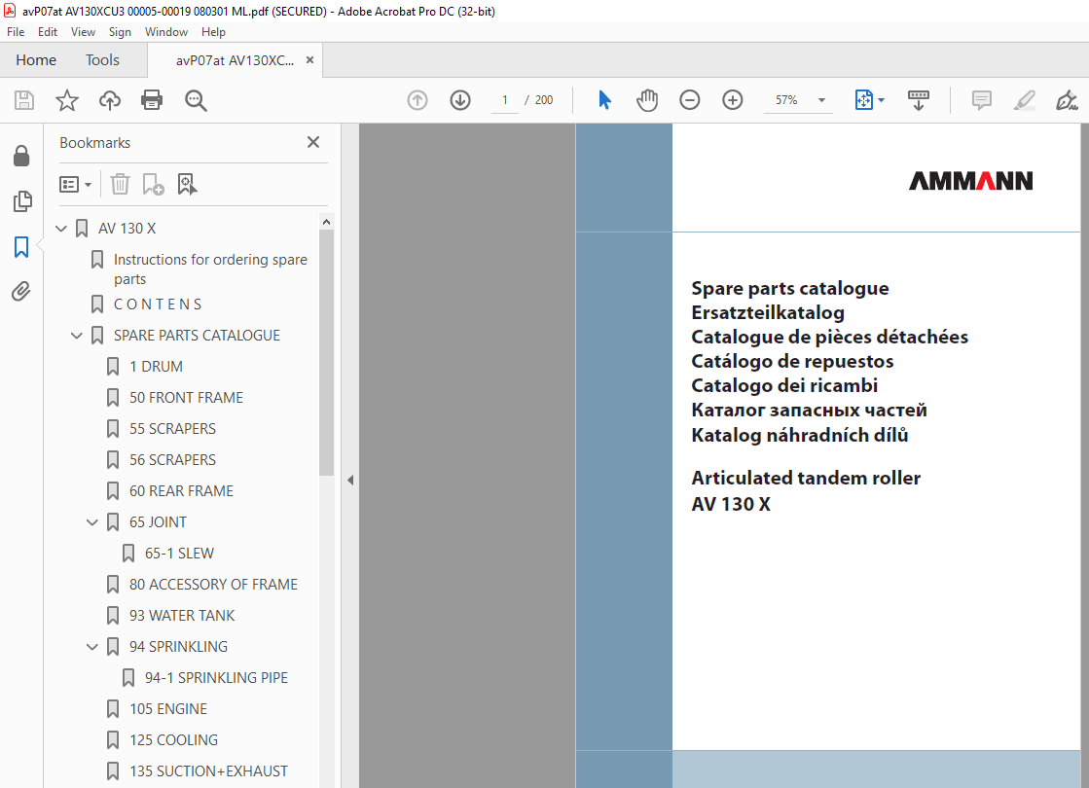Go to the 60 REAR FRAME bookmark
1089x788 pixels.
181,491
